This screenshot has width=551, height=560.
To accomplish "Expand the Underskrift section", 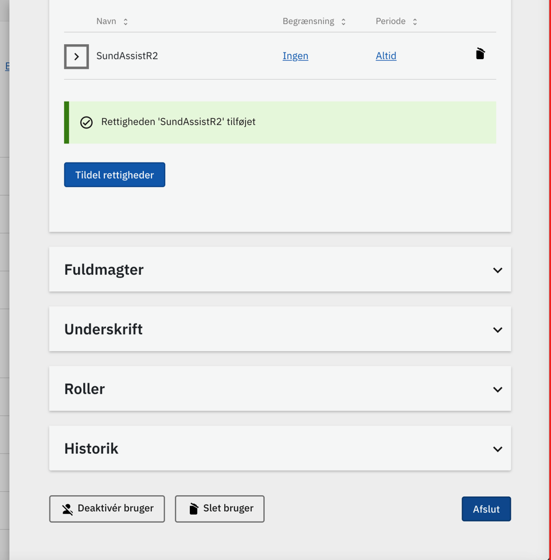I will pyautogui.click(x=280, y=329).
